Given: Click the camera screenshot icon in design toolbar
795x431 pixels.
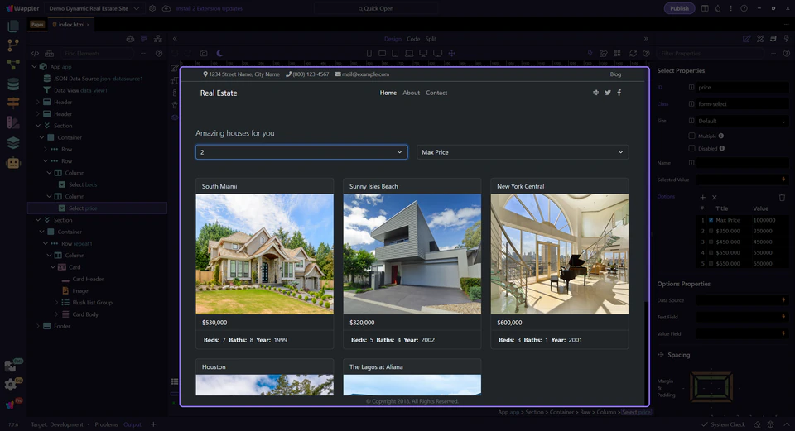Looking at the screenshot, I should pyautogui.click(x=204, y=53).
